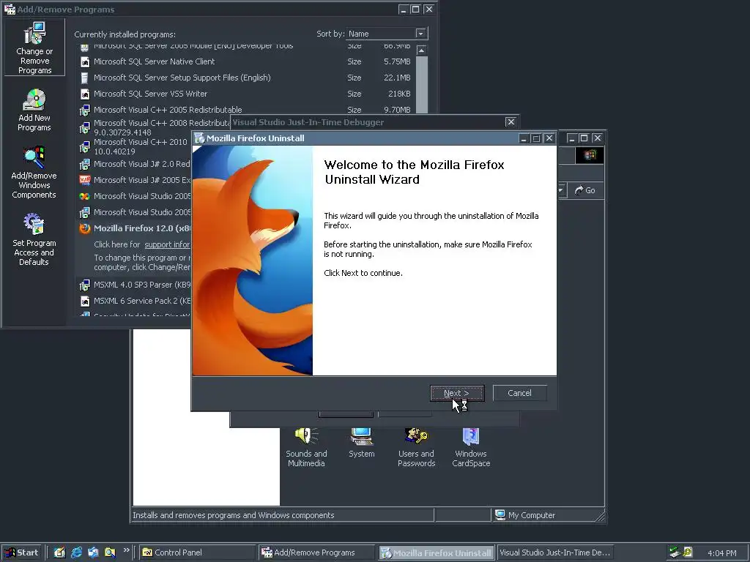Viewport: 750px width, 562px height.
Task: Click the Visual C++ 2008 Redistributable icon
Action: click(85, 127)
